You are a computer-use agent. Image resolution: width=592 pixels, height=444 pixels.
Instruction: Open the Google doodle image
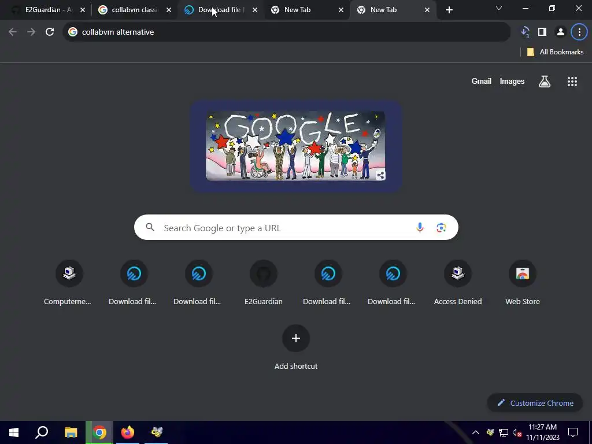tap(295, 146)
